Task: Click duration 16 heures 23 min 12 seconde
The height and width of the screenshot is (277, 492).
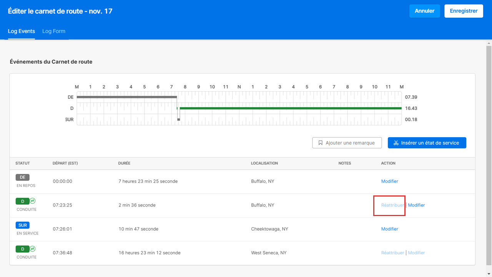Action: point(150,253)
